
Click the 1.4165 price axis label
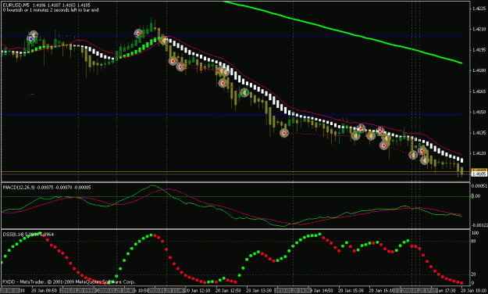click(x=479, y=91)
